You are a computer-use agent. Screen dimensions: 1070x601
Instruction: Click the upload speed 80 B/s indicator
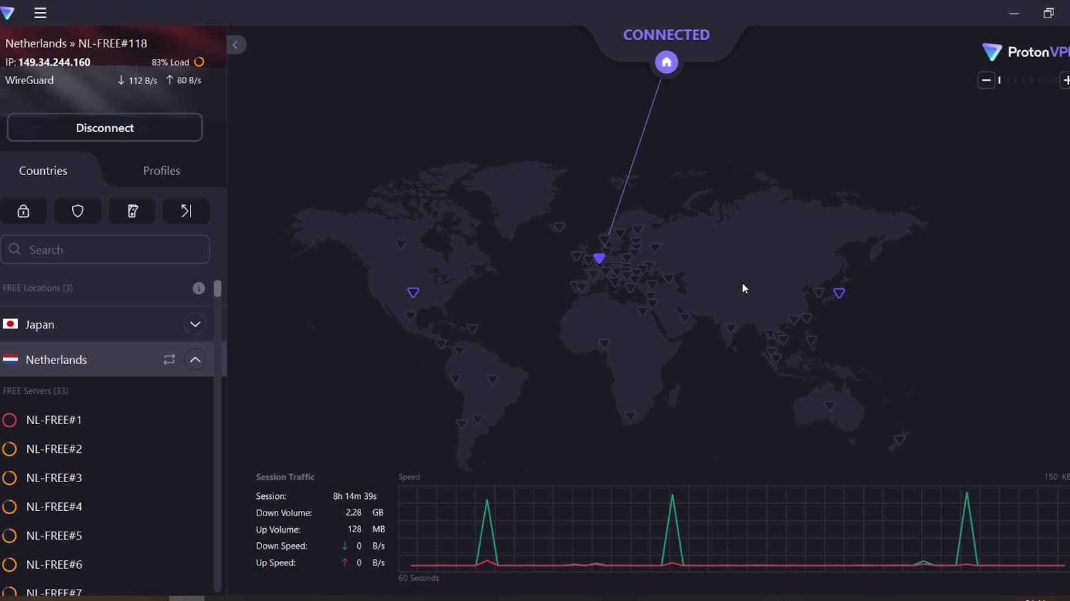pos(184,80)
